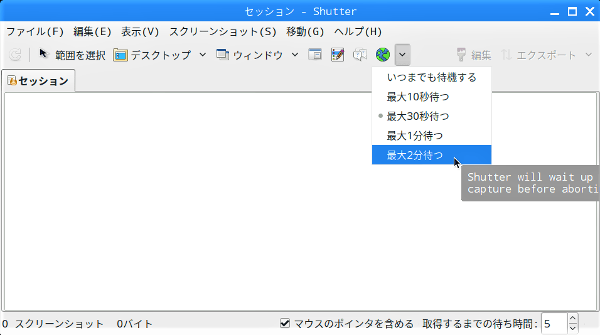Click the window capture icon
The image size is (600, 335).
pos(223,55)
